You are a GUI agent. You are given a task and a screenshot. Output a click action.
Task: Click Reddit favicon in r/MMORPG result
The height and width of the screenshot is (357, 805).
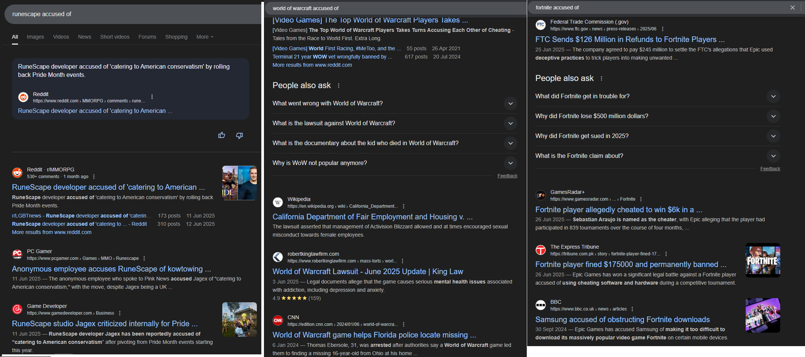click(x=17, y=172)
